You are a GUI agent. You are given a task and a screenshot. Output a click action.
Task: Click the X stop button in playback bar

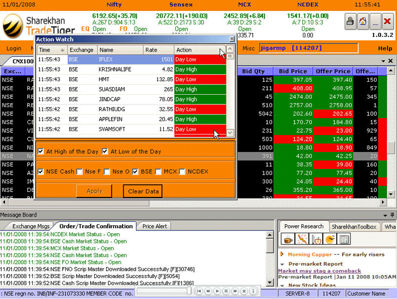(244, 291)
